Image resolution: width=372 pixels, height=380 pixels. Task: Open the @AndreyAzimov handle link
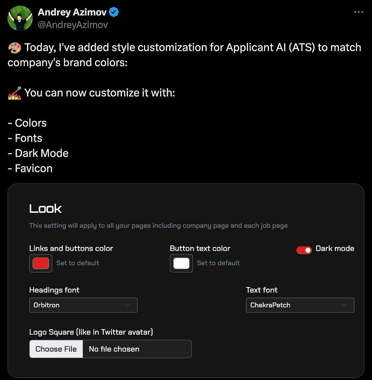[73, 25]
